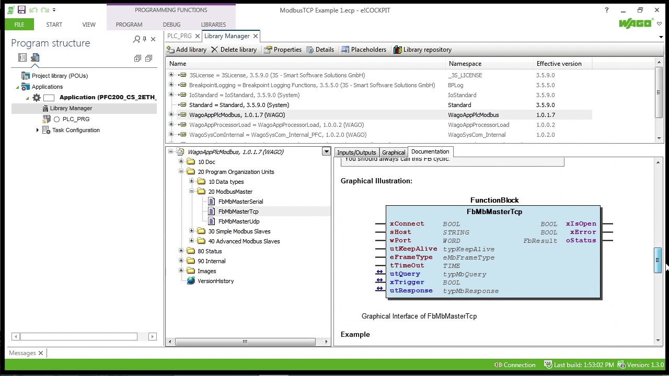
Task: Open Placeholders dialog
Action: click(x=364, y=50)
